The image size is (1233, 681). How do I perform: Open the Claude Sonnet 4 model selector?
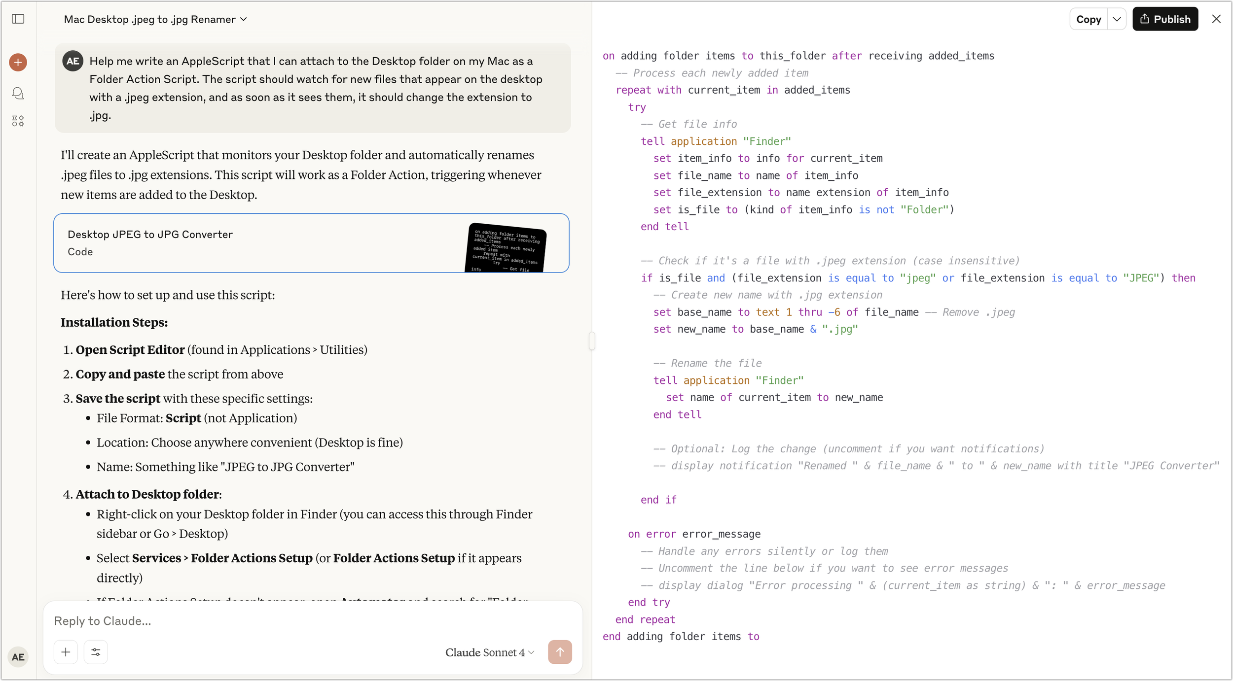(489, 652)
